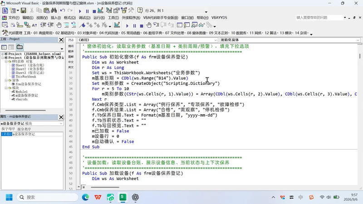Click the help question input field
This screenshot has height=204, width=363.
point(319,18)
